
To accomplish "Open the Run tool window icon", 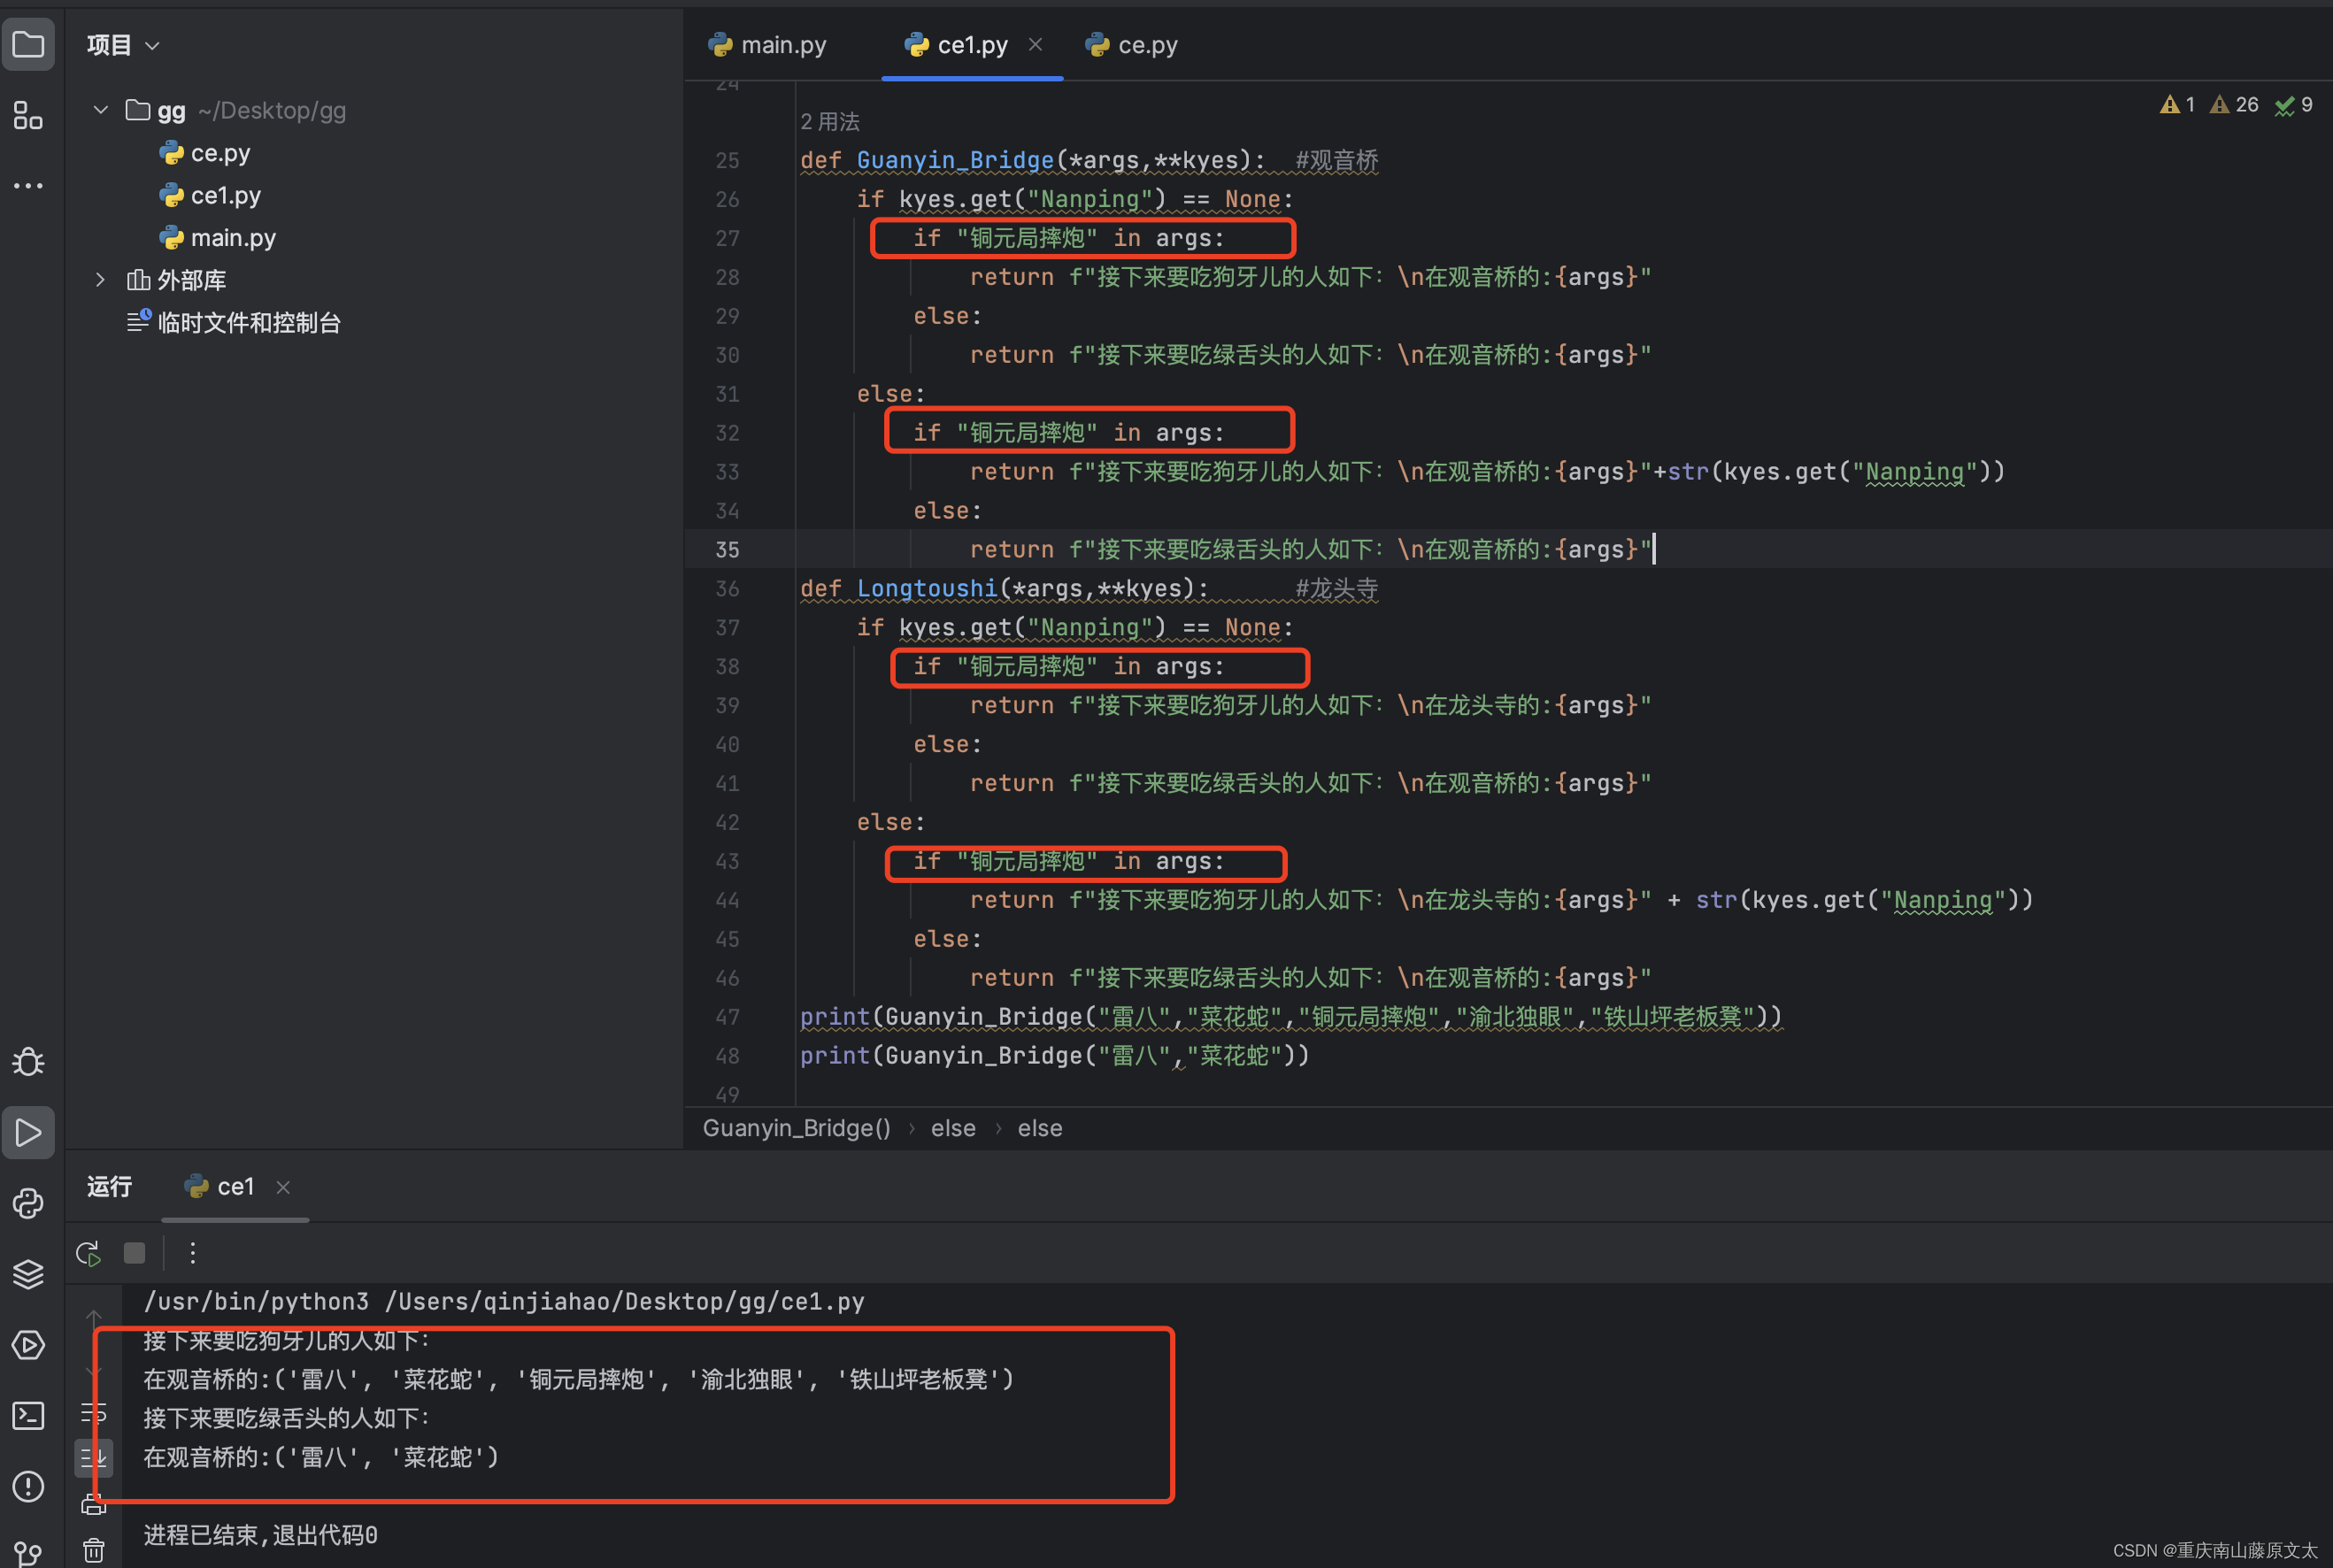I will click(28, 1132).
